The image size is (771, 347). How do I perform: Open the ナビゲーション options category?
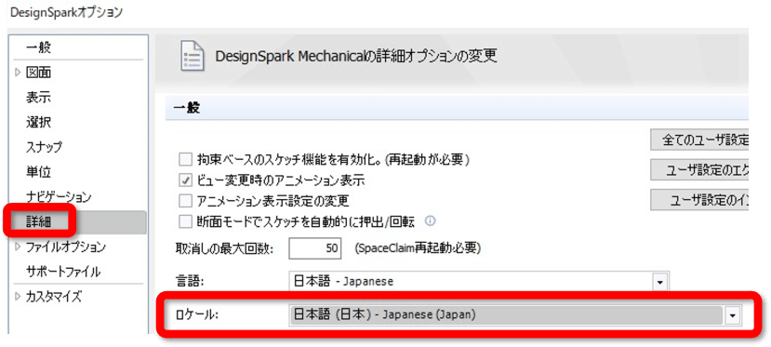(x=59, y=197)
